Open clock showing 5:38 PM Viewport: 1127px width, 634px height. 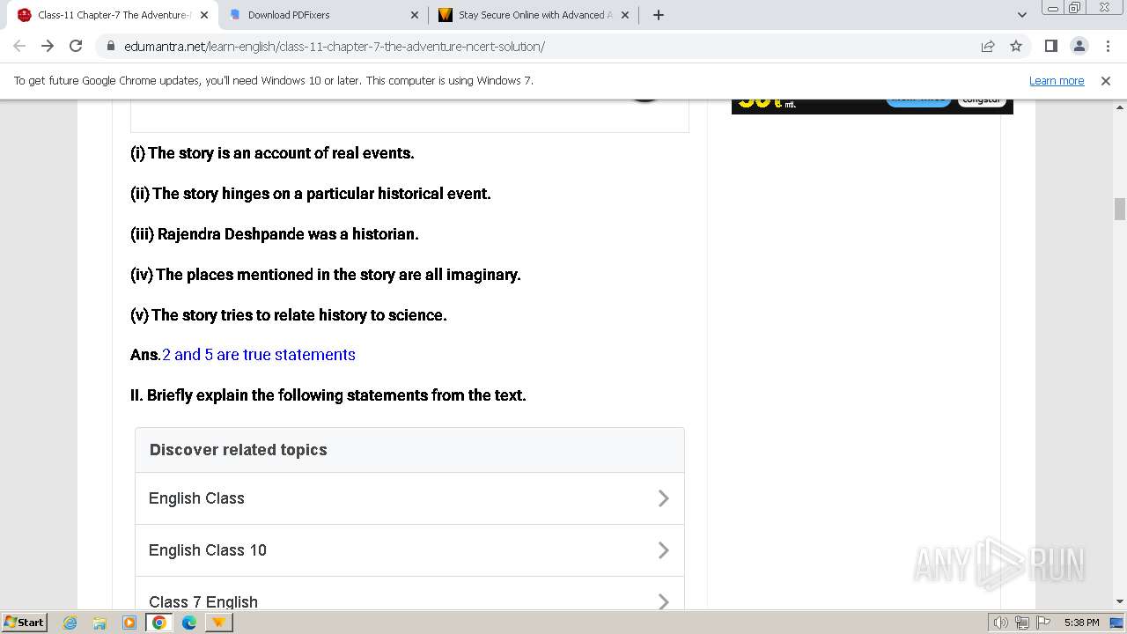click(x=1081, y=623)
